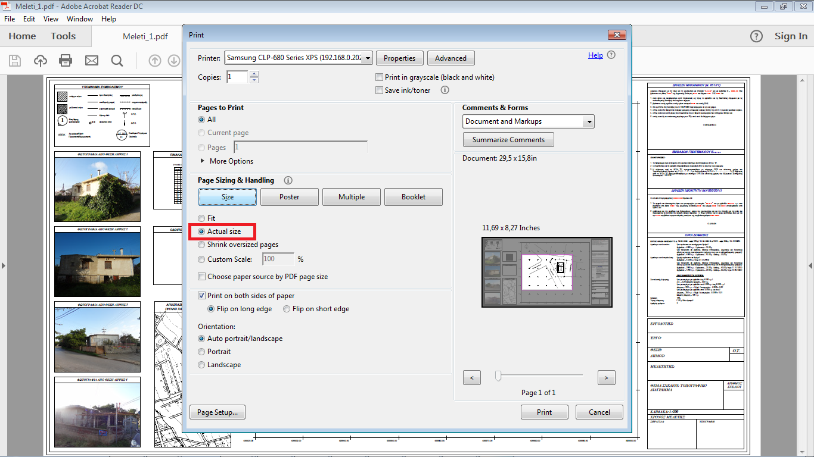Image resolution: width=814 pixels, height=457 pixels.
Task: Choose Auto portrait/landscape orientation
Action: pos(201,339)
